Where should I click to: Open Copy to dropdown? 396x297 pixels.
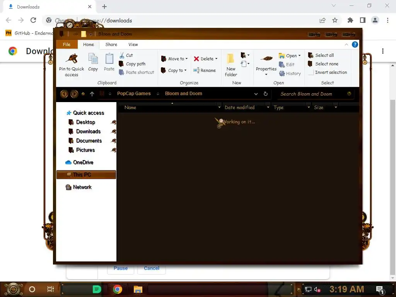coord(174,70)
